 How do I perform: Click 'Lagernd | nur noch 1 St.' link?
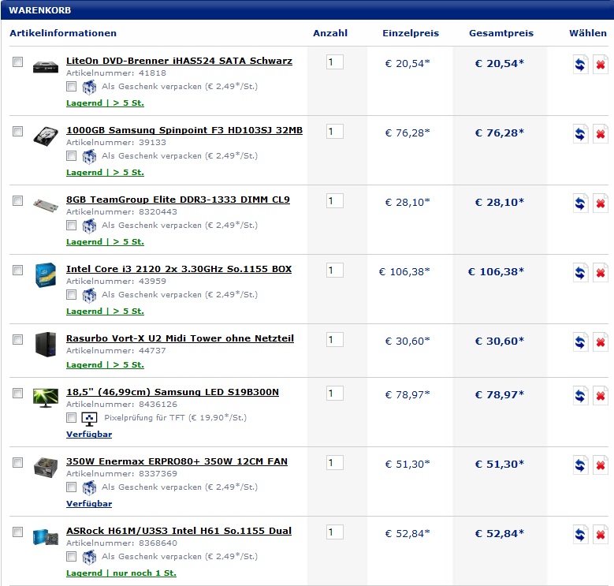coord(121,573)
